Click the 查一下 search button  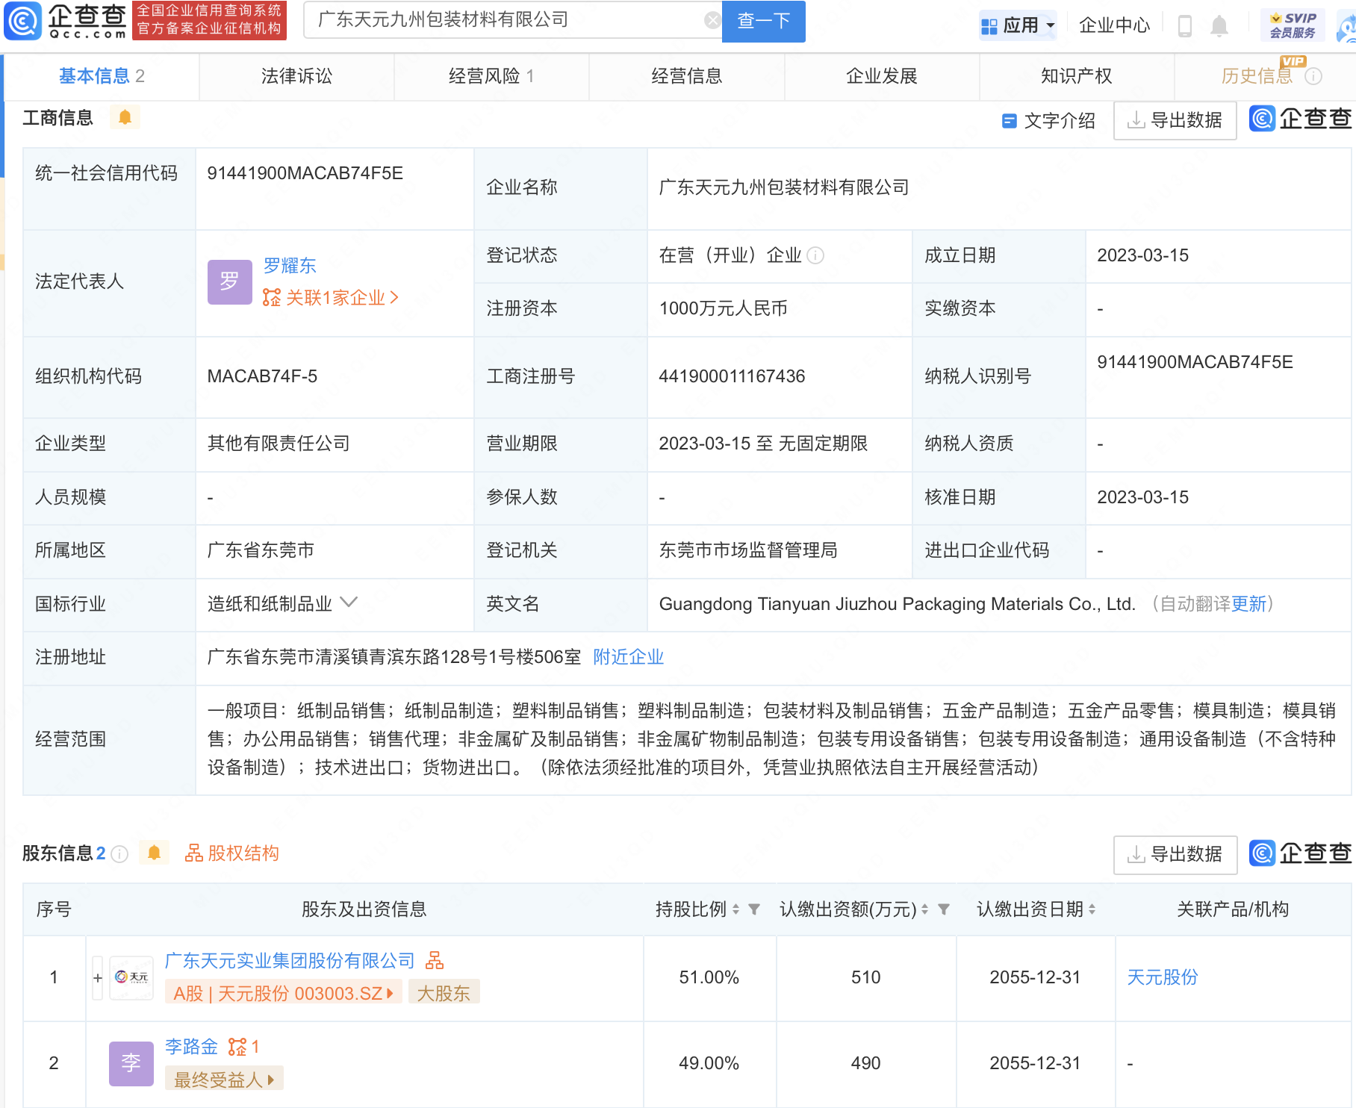(763, 21)
